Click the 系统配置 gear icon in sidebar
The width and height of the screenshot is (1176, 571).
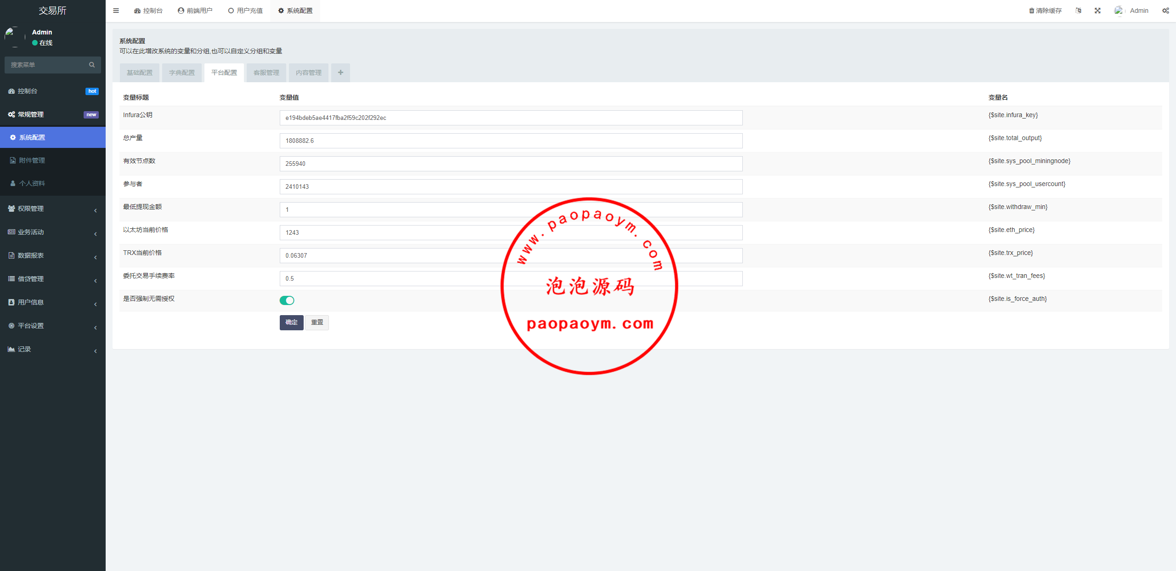pos(13,137)
